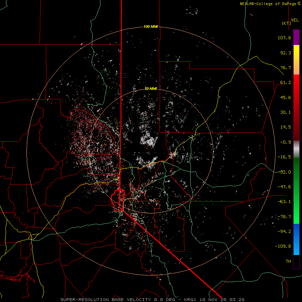
Task: Click the blue segment of the color bar
Action: [x=296, y=239]
